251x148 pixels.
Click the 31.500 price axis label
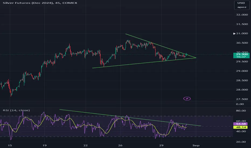pos(242,24)
